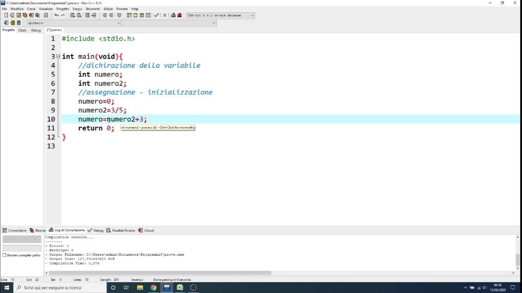522x293 pixels.
Task: Click the Insert snippet icon in second toolbar
Action: coord(6,23)
